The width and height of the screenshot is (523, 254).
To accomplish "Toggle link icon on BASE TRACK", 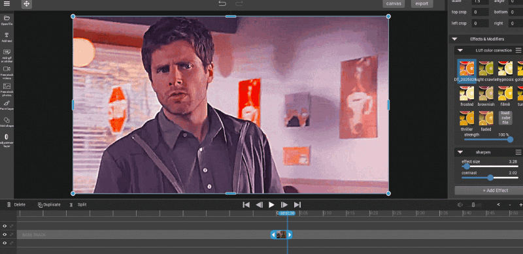I will point(11,234).
